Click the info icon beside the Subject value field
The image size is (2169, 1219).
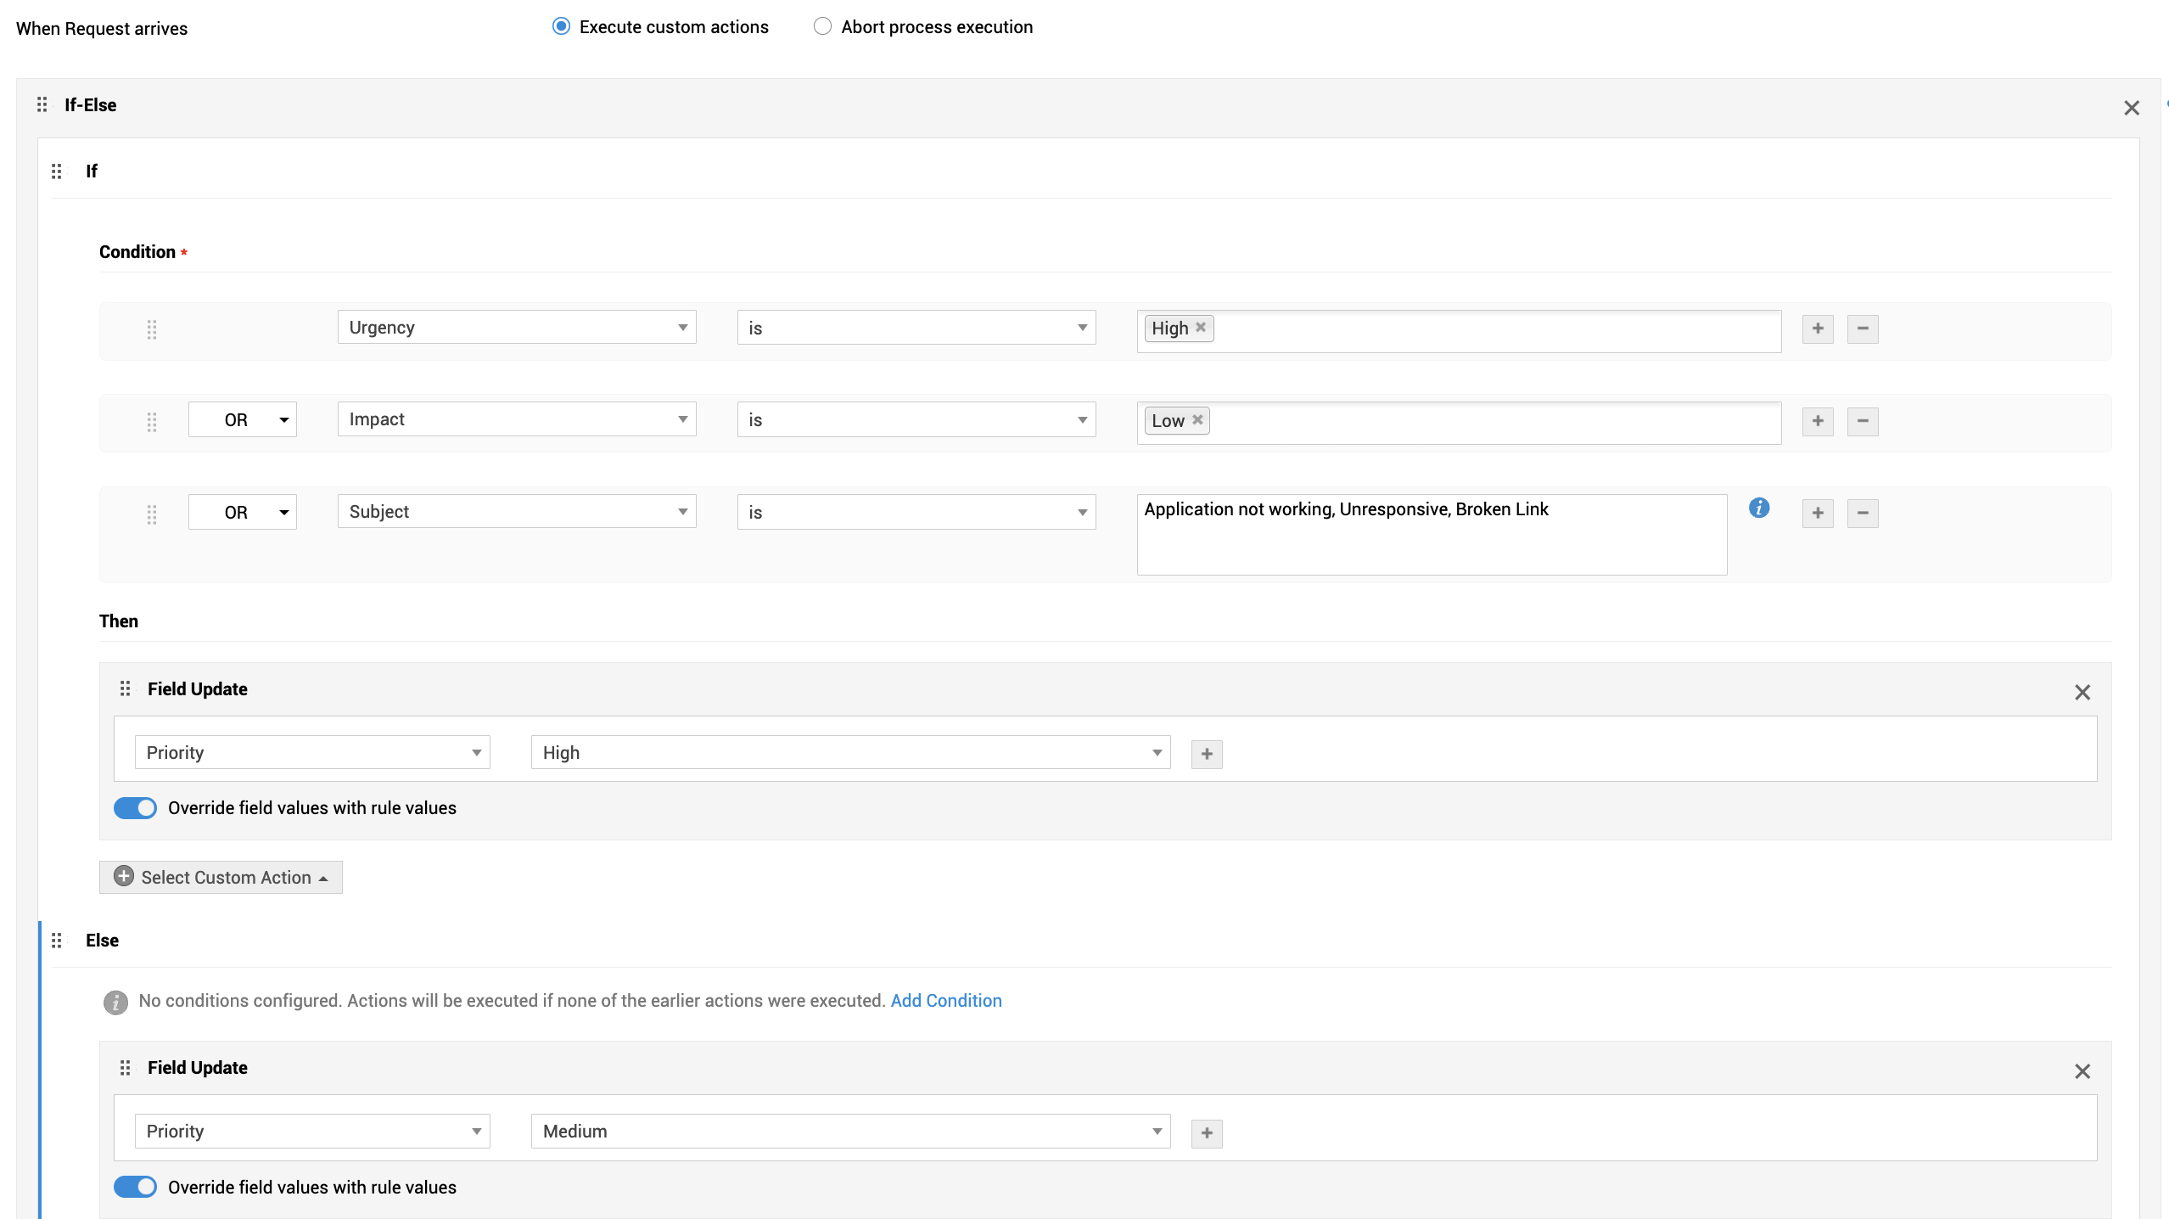pos(1759,508)
